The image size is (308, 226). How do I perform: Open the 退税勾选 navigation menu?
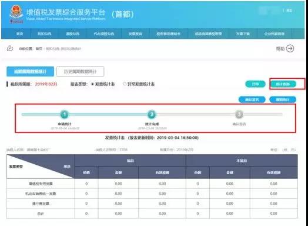pos(72,34)
